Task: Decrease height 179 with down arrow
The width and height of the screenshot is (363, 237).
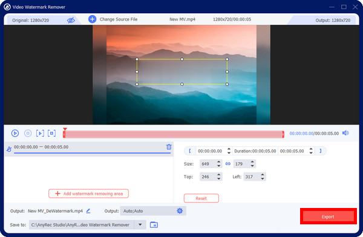Action: click(252, 166)
